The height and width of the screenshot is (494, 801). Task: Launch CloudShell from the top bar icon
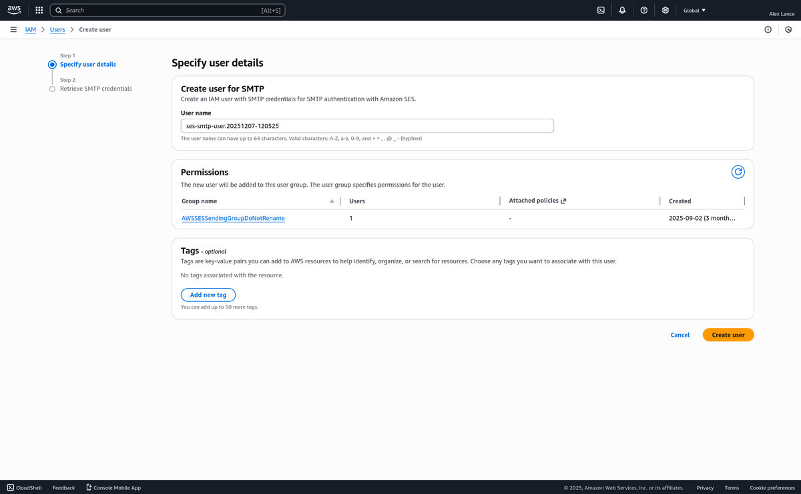coord(601,10)
